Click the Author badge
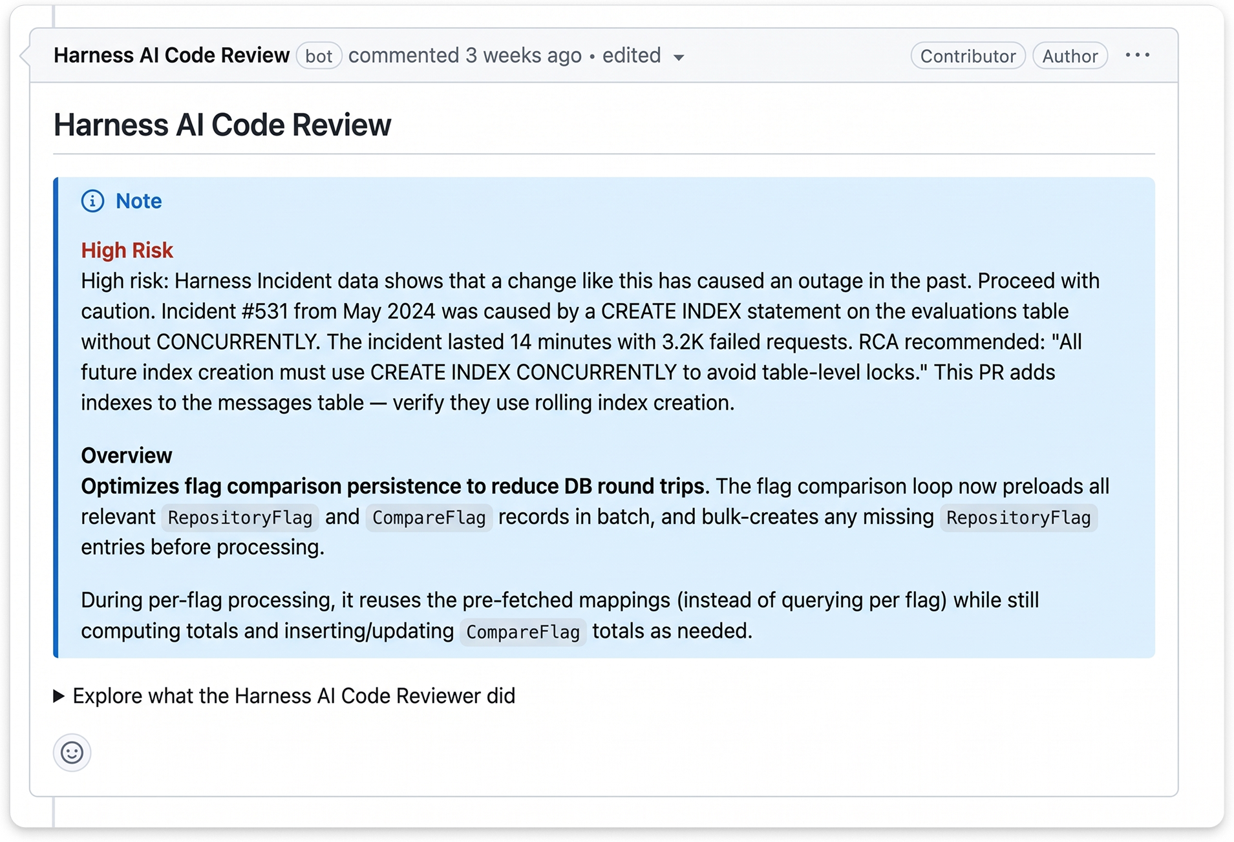 click(1070, 56)
